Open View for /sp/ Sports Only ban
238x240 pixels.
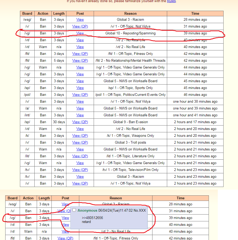click(x=80, y=88)
